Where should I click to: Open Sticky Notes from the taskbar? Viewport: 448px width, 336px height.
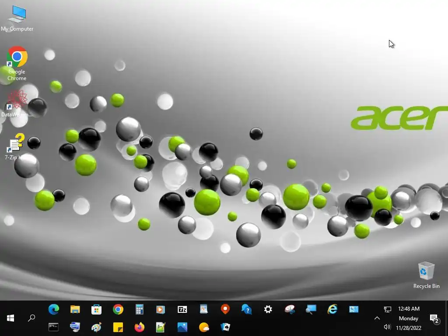(118, 327)
